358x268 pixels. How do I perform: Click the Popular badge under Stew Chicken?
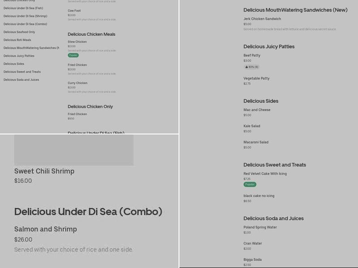pyautogui.click(x=73, y=55)
